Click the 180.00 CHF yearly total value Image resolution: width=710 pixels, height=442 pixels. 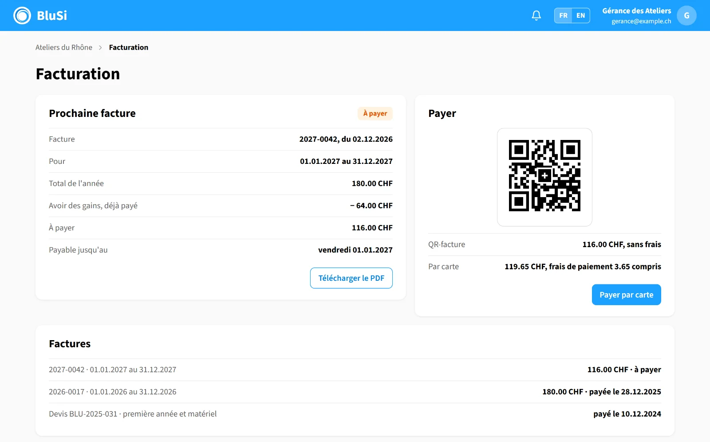(x=372, y=183)
